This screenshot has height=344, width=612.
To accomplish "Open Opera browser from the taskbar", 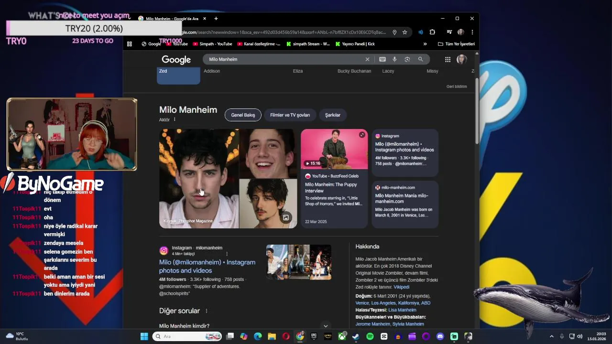I will (286, 336).
